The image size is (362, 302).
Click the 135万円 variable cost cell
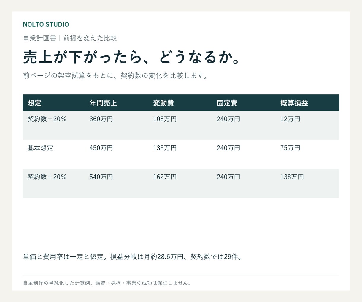165,148
